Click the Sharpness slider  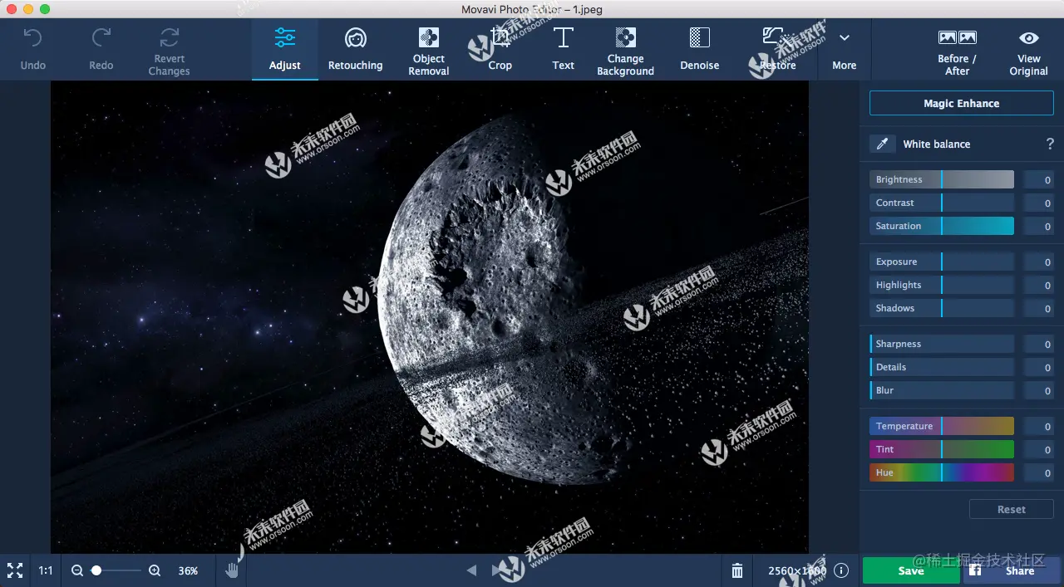pyautogui.click(x=942, y=344)
